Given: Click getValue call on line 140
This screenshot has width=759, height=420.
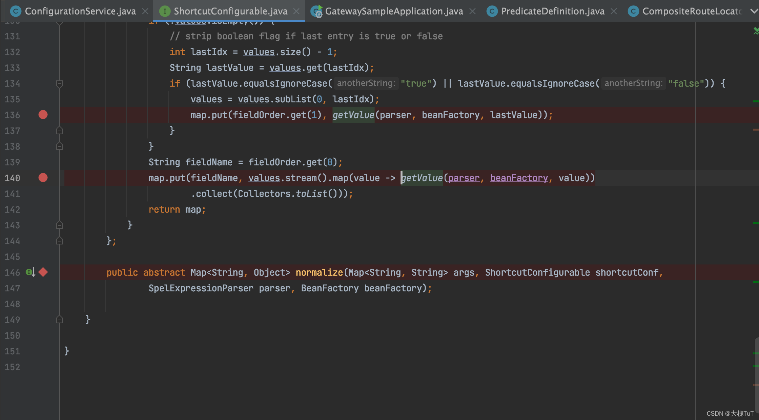Looking at the screenshot, I should (422, 178).
